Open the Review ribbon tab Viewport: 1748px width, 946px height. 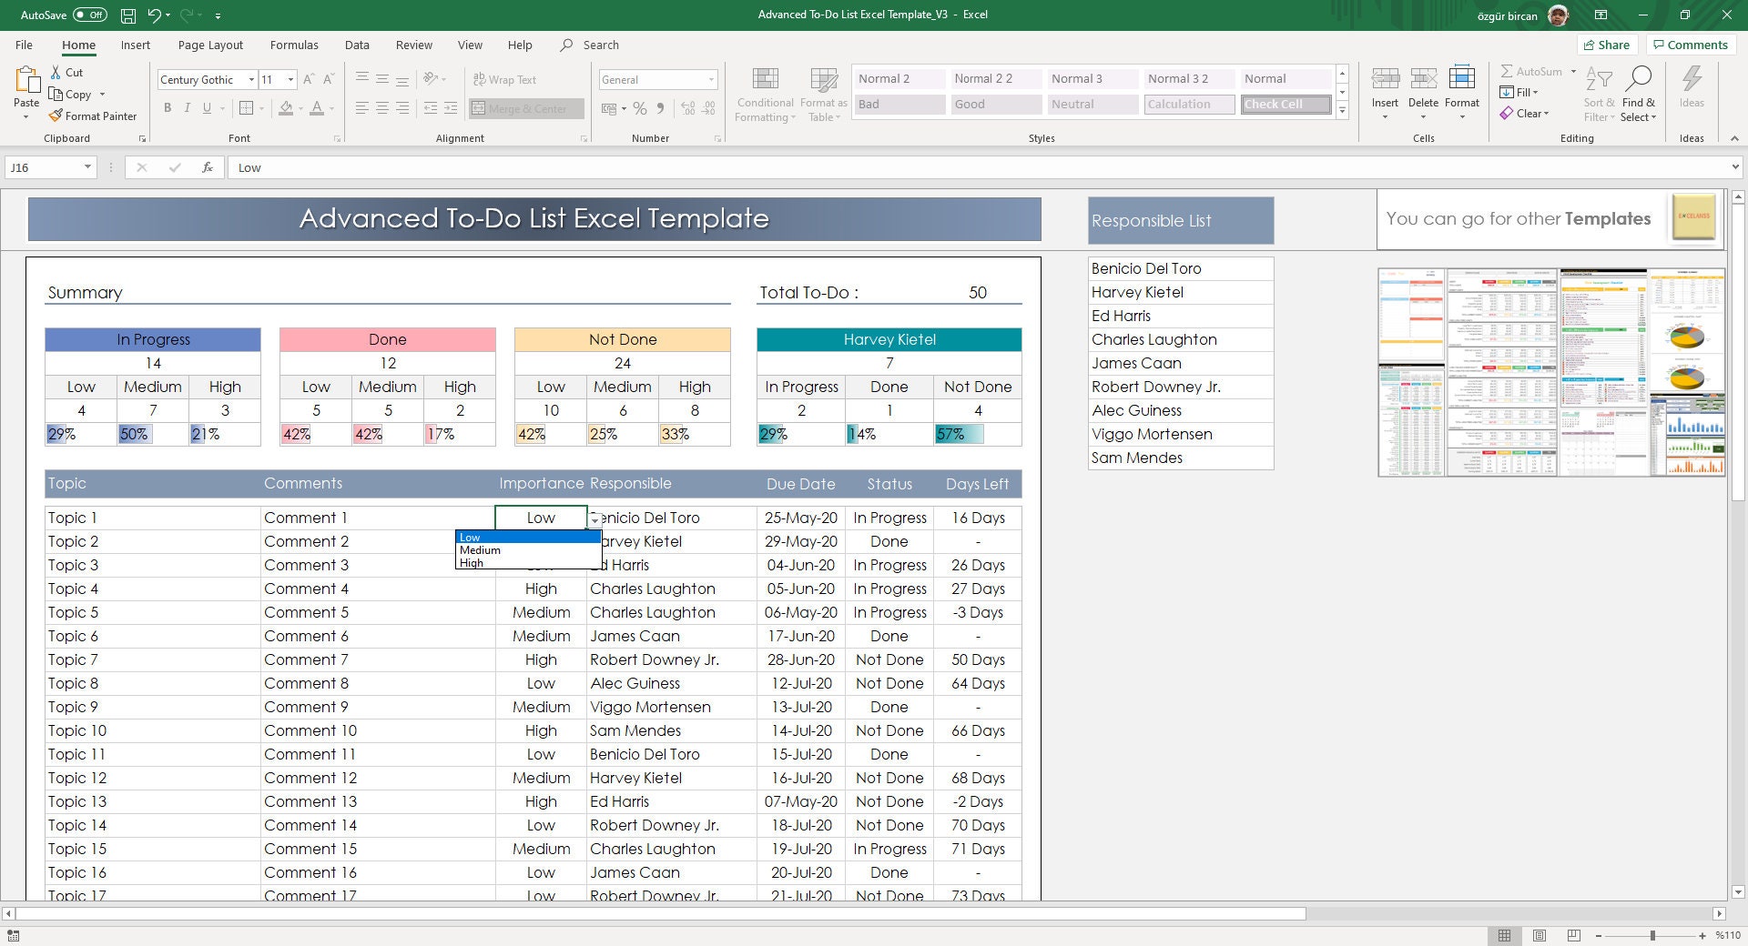(x=413, y=45)
